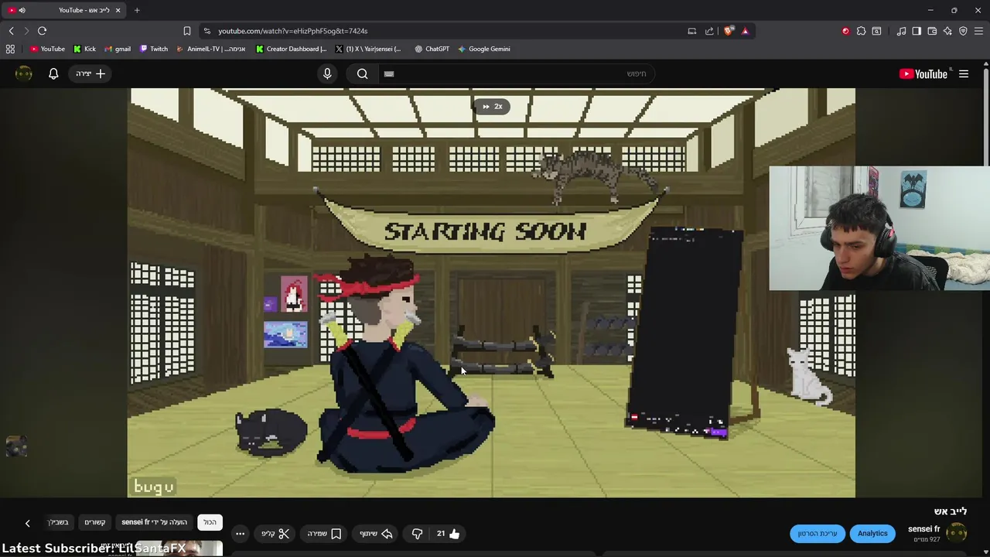
Task: Open the Google Gemini bookmark
Action: (x=483, y=49)
